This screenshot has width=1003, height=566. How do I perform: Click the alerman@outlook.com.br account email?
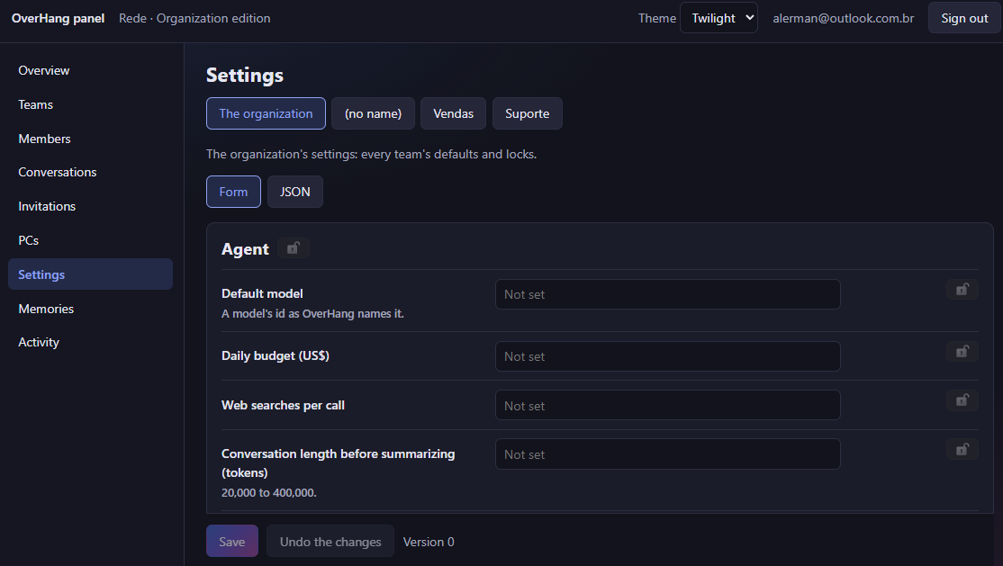(x=843, y=18)
